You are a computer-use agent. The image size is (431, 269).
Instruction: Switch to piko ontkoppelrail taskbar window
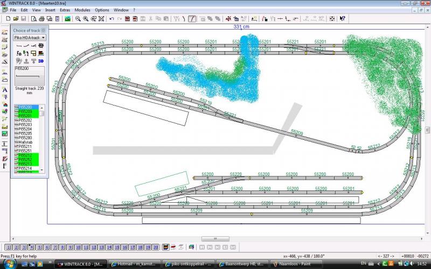click(187, 264)
